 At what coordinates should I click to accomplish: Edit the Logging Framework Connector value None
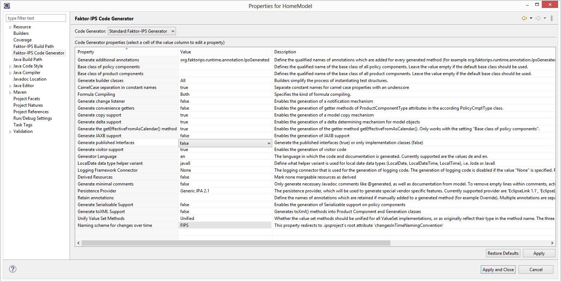click(x=225, y=170)
